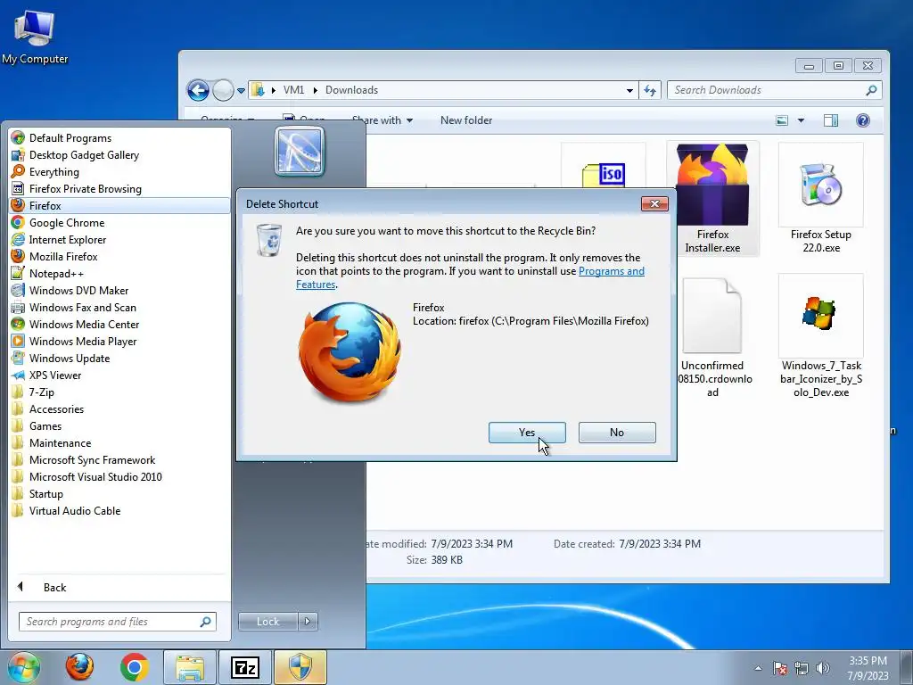Select the iso file icon
The height and width of the screenshot is (685, 913).
pos(604,175)
